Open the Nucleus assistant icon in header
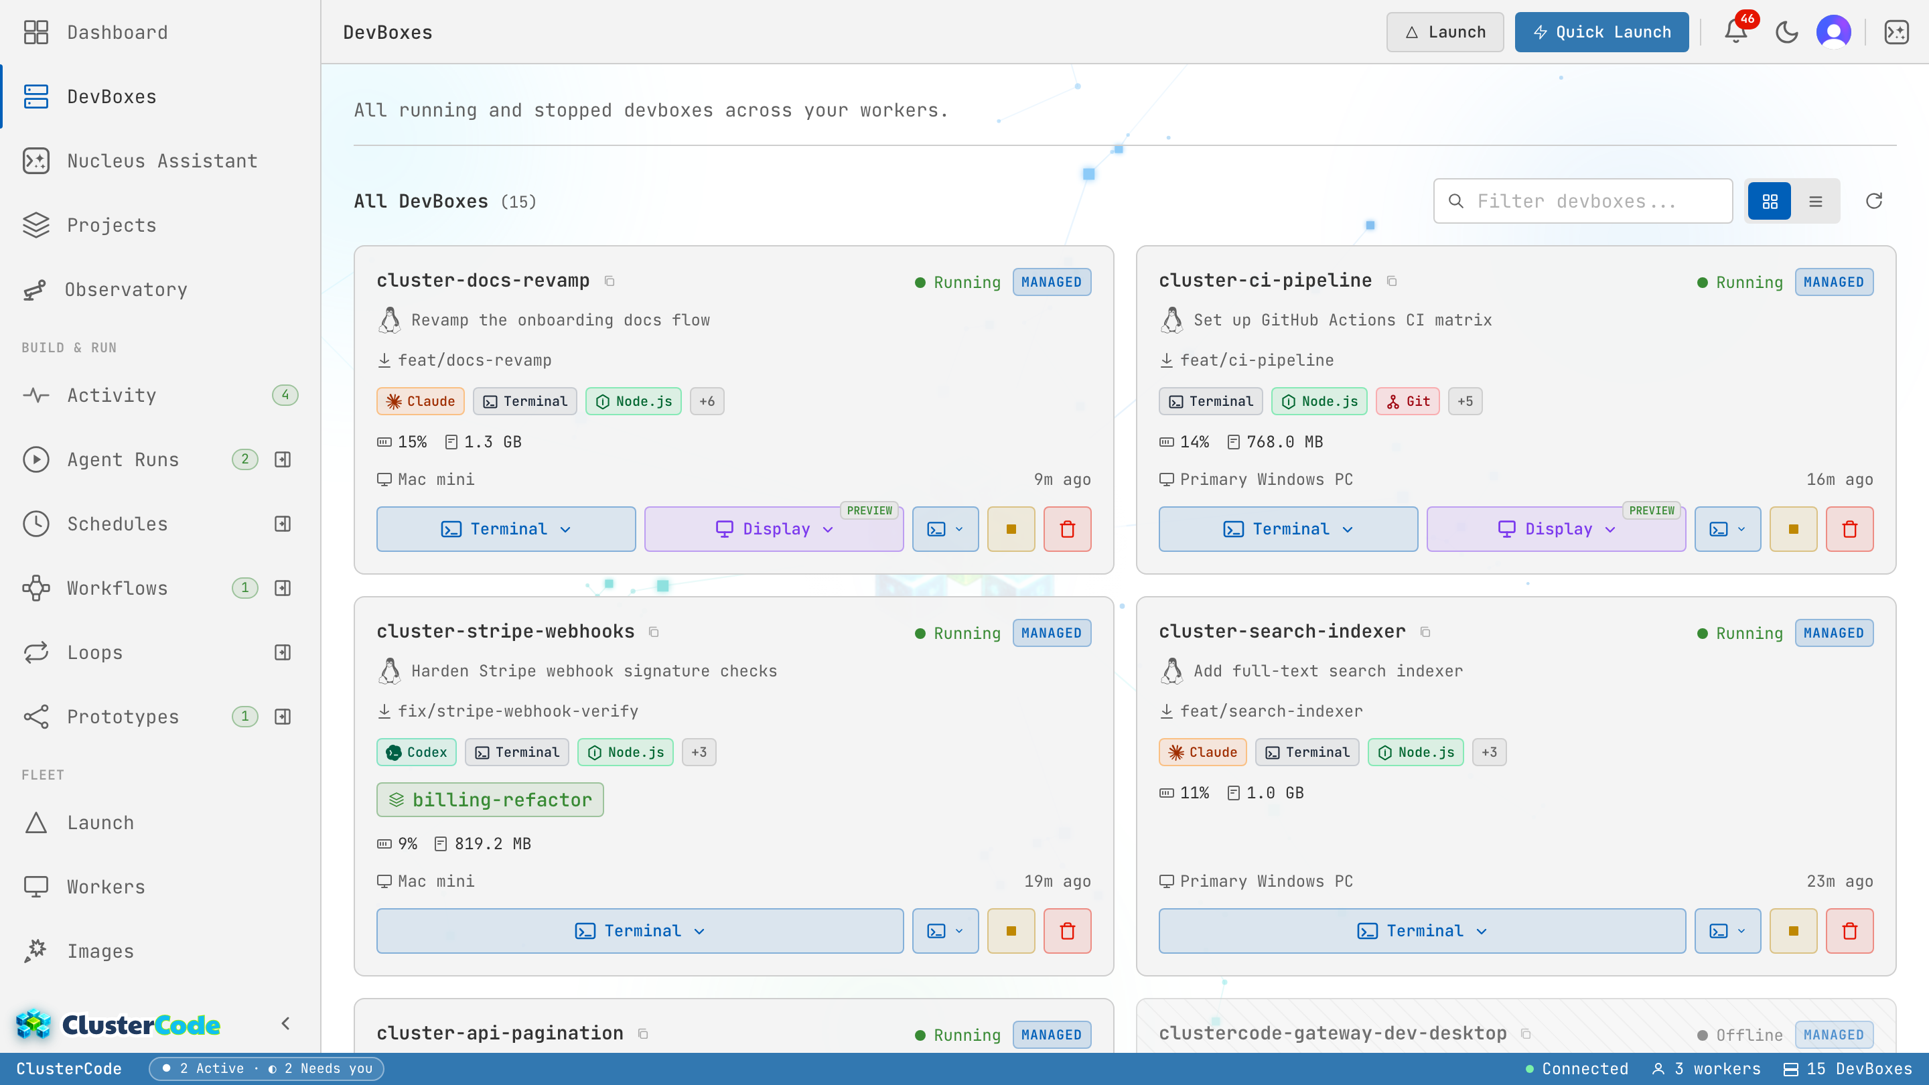The height and width of the screenshot is (1085, 1929). 1897,32
